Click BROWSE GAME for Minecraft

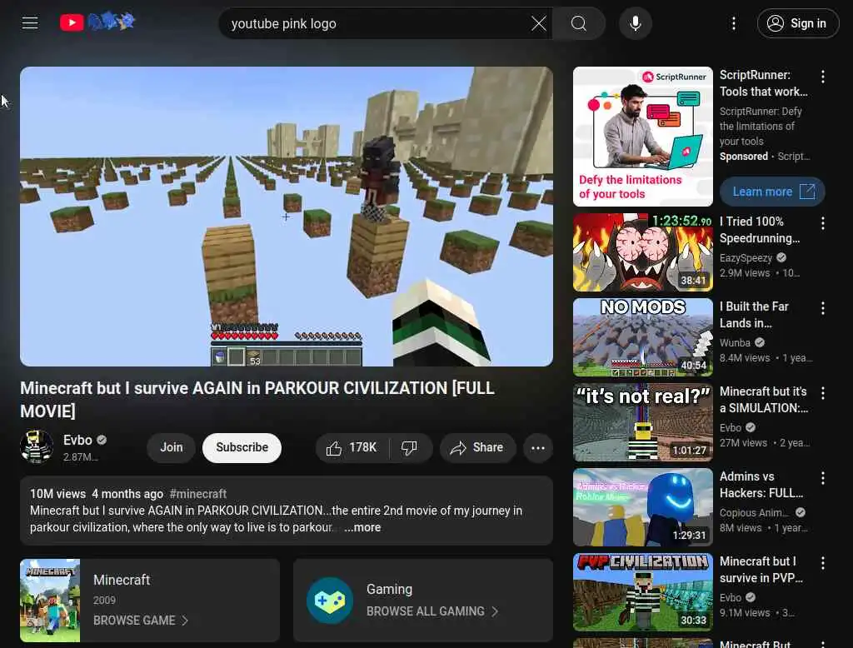click(134, 621)
